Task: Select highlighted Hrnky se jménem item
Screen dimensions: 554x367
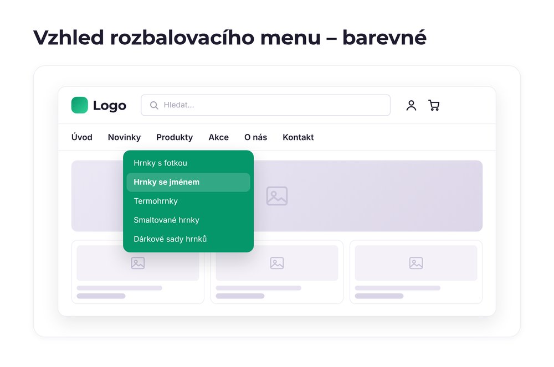Action: coord(188,182)
